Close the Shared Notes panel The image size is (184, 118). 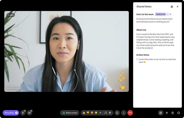point(177,7)
